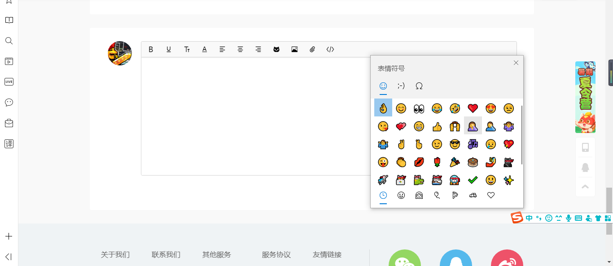The height and width of the screenshot is (266, 613).
Task: Toggle Sogou punctuation mode
Action: [539, 218]
